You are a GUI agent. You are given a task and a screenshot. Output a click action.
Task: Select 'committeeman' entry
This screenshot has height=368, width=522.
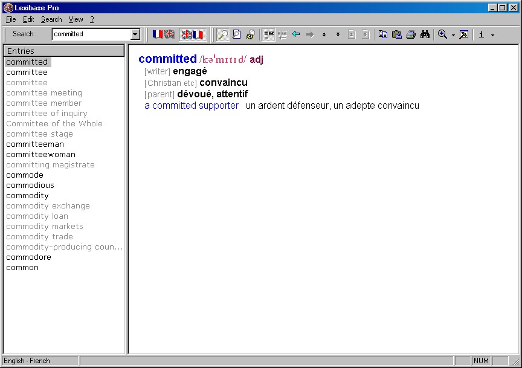click(35, 144)
